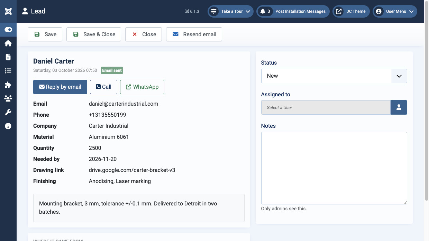Open the Content file icon in sidebar
This screenshot has height=241, width=429.
[x=8, y=57]
